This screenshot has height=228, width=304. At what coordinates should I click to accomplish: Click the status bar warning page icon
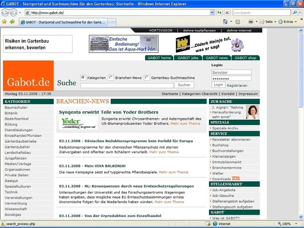3,224
